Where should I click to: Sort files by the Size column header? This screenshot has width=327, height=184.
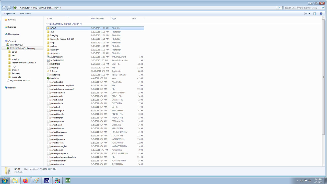[134, 18]
